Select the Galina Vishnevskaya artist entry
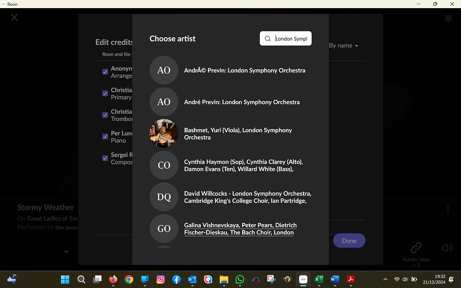 point(240,229)
